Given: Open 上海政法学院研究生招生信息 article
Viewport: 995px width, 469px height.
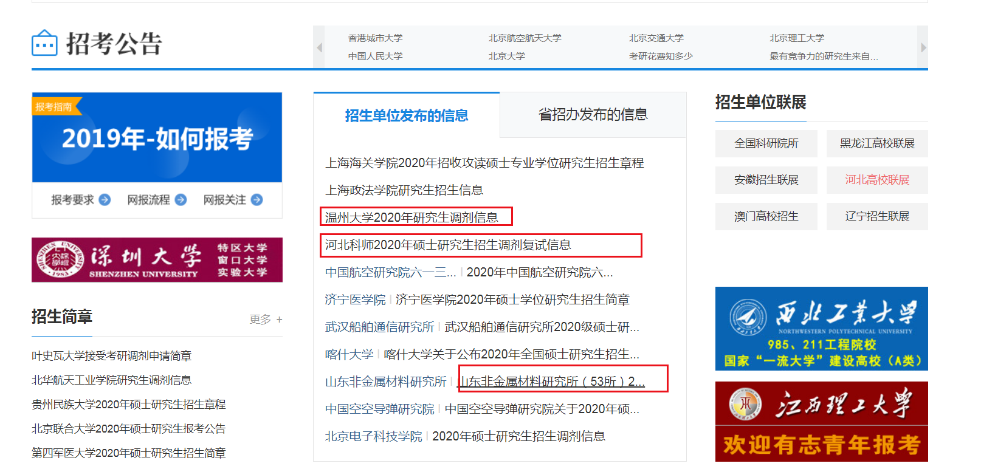Looking at the screenshot, I should [x=404, y=190].
